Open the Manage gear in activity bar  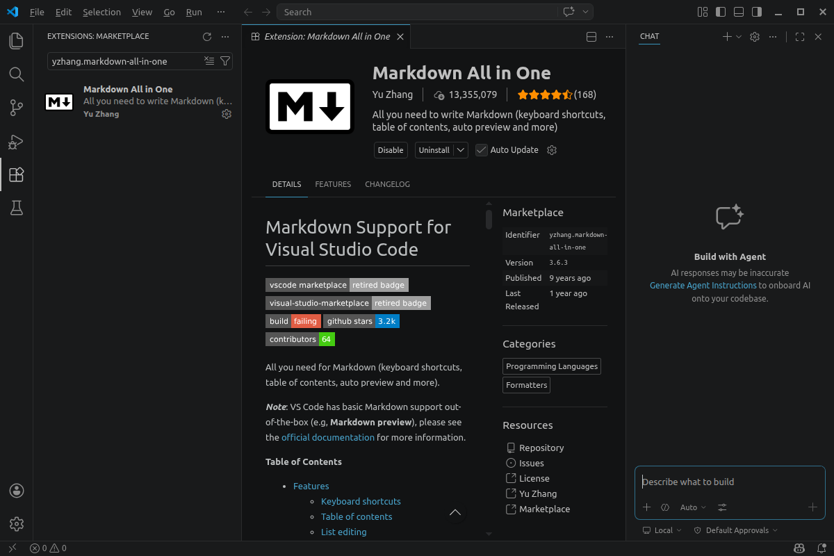[x=17, y=524]
